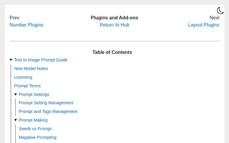Open the New Model Notes entry
The image size is (229, 143).
click(x=31, y=69)
